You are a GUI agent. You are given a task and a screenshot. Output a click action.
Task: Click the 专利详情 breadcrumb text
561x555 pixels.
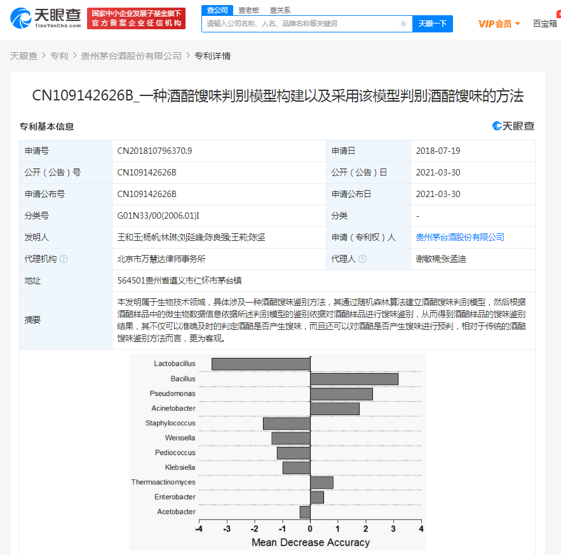213,56
